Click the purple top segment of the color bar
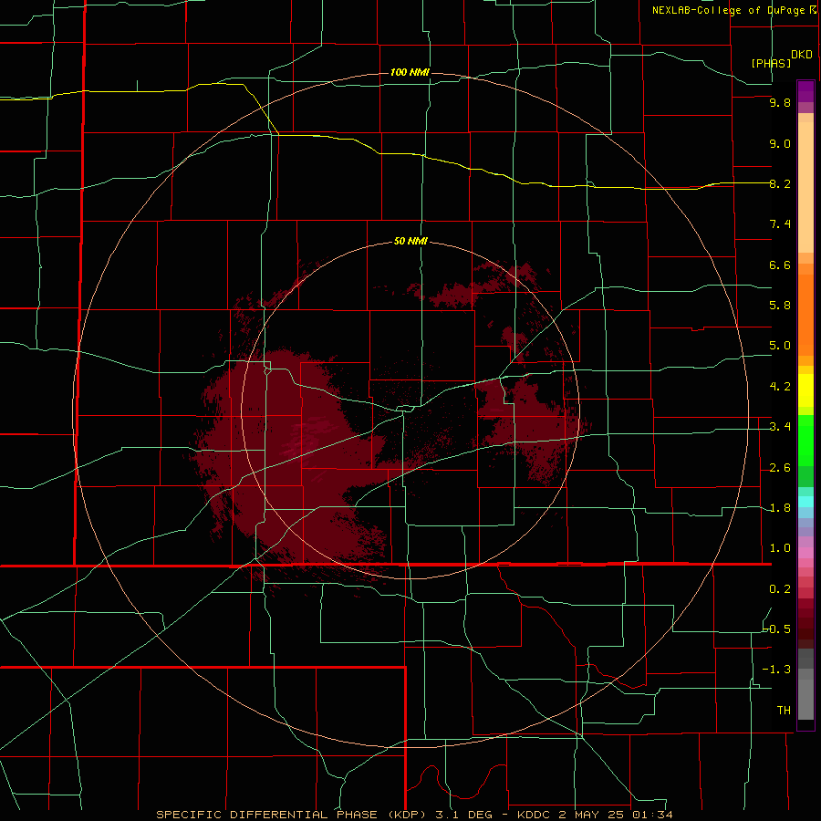The image size is (821, 821). coord(805,91)
